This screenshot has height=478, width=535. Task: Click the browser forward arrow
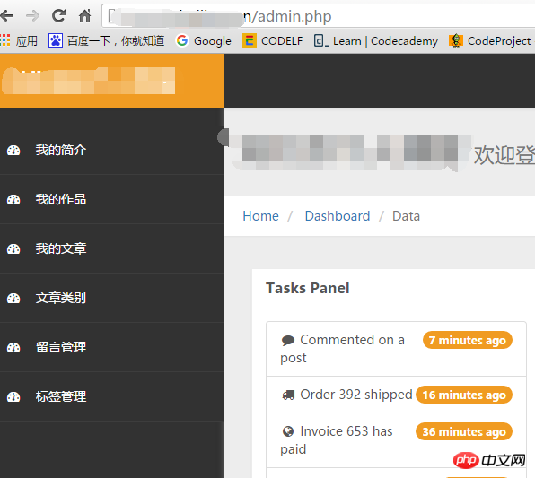tap(32, 15)
